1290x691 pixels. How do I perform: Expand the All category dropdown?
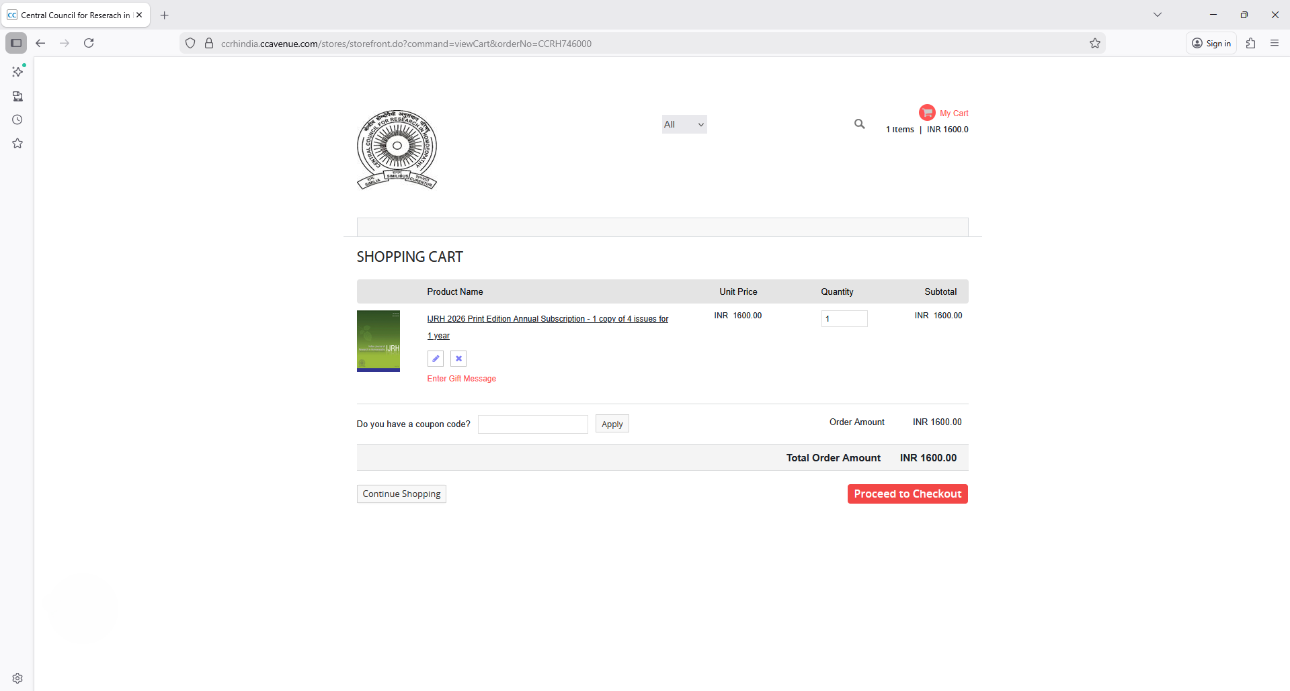[684, 124]
